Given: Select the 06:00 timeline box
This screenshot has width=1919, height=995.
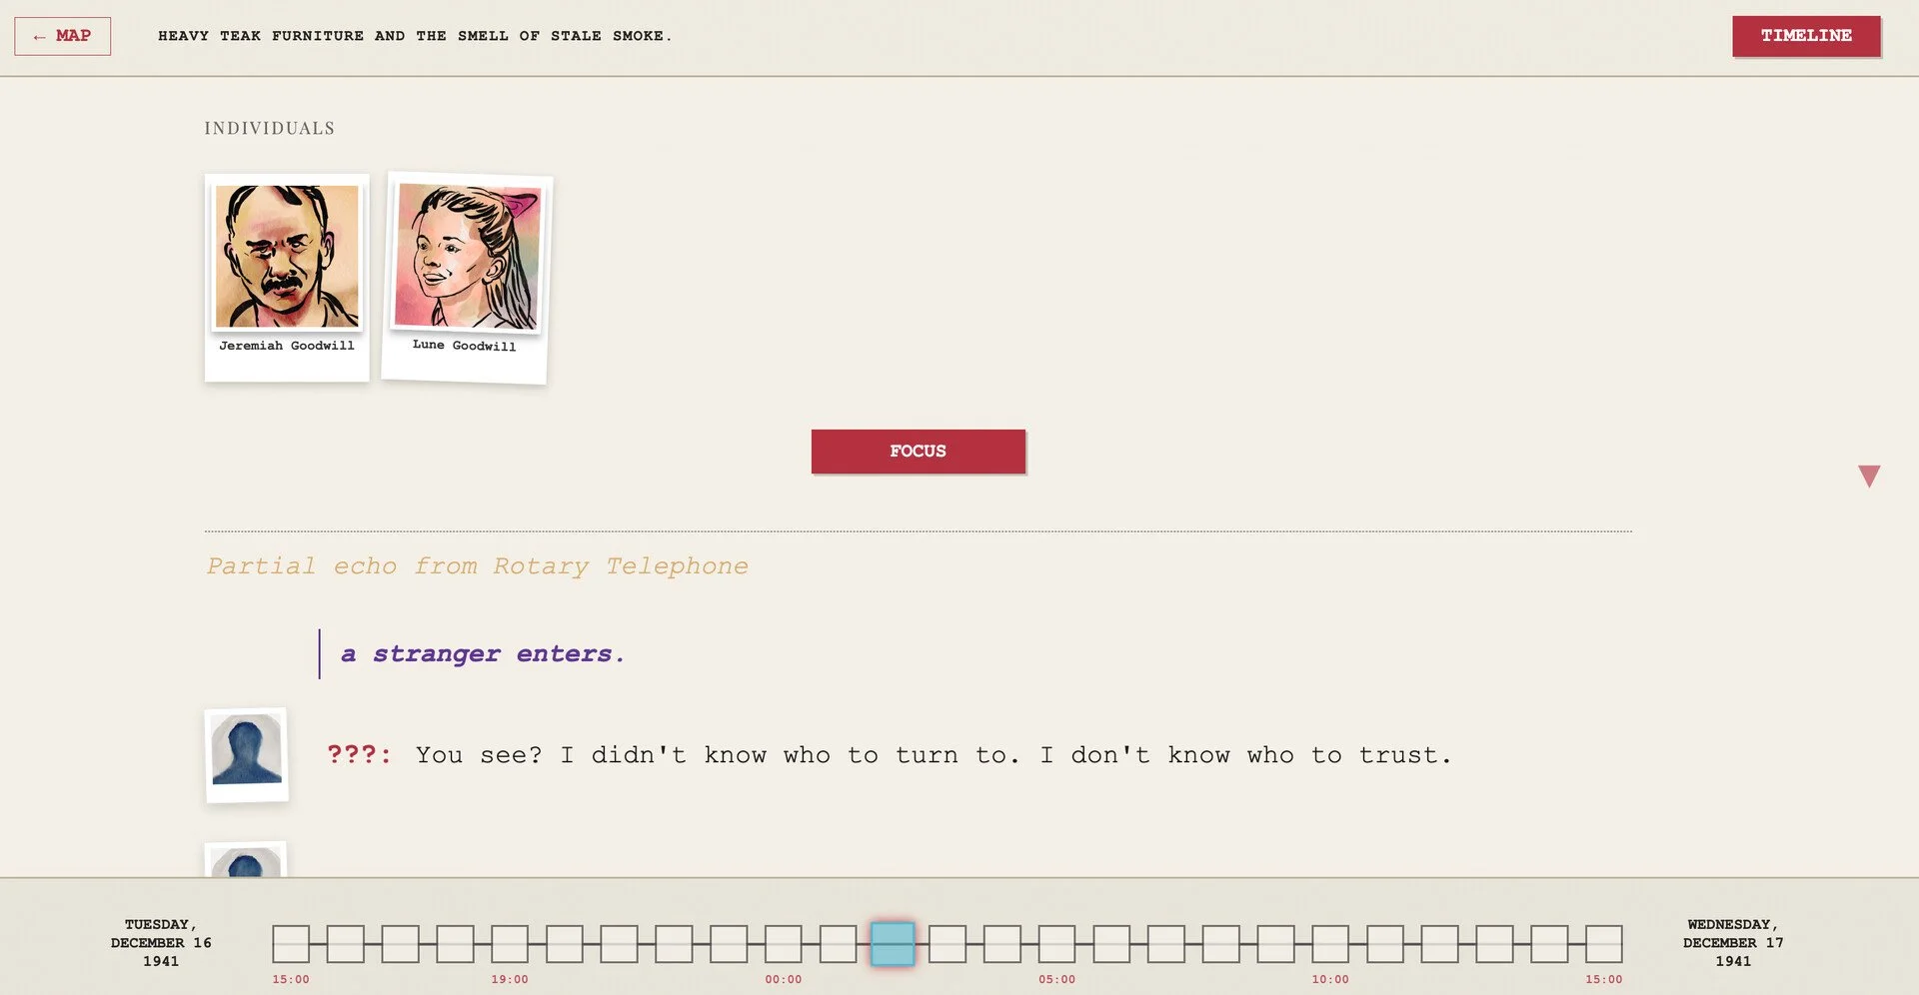Looking at the screenshot, I should (1111, 944).
